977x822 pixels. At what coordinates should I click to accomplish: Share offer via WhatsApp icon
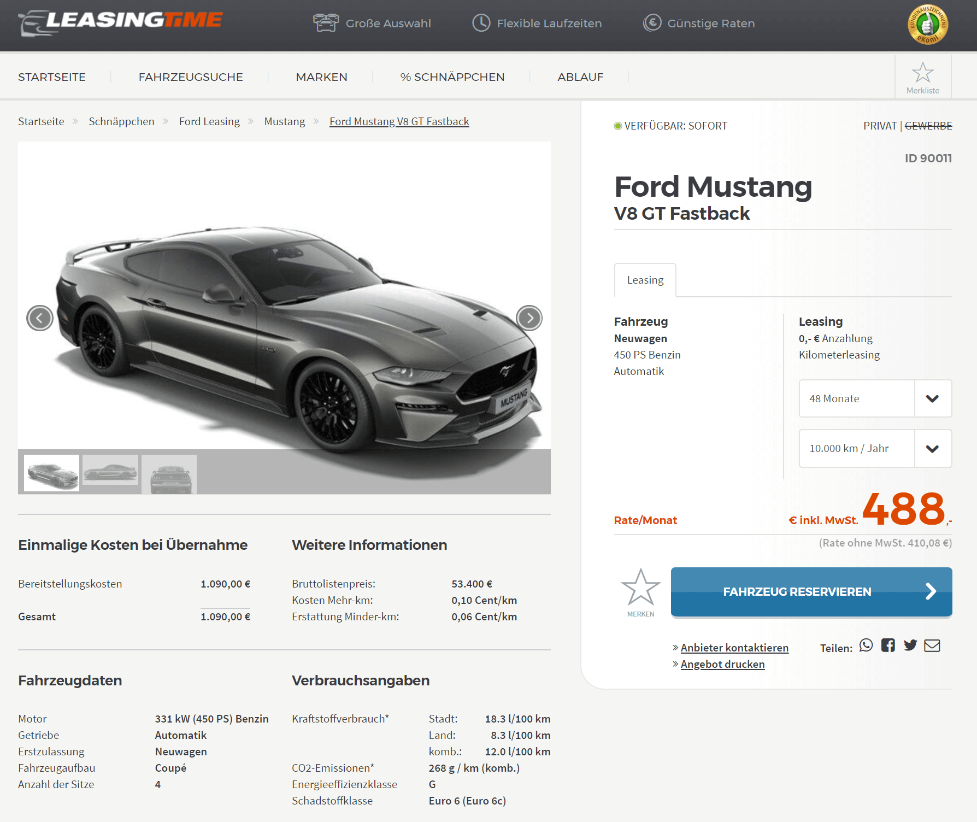[x=866, y=645]
